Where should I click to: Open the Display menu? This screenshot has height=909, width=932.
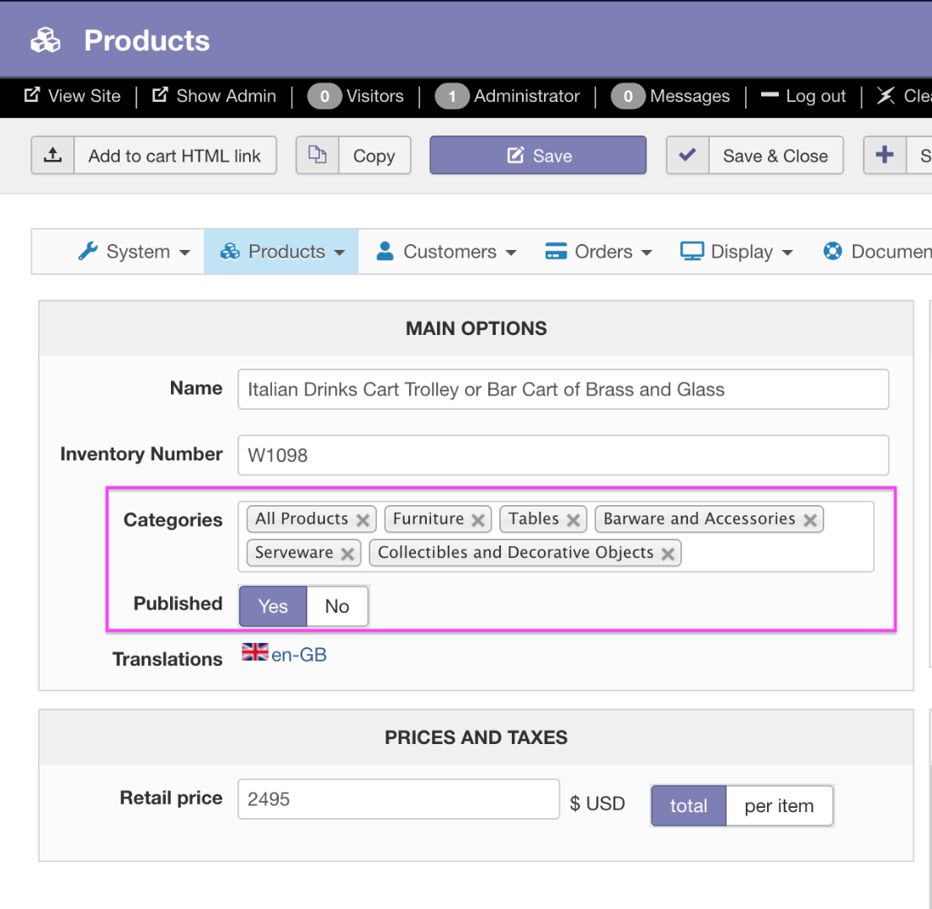click(738, 252)
